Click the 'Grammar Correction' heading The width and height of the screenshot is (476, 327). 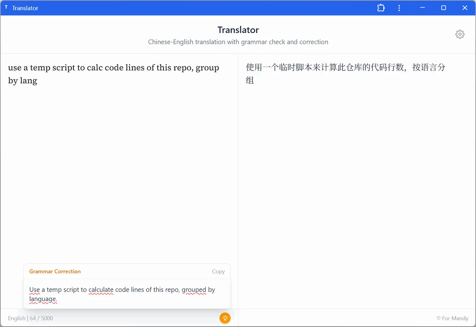(55, 272)
